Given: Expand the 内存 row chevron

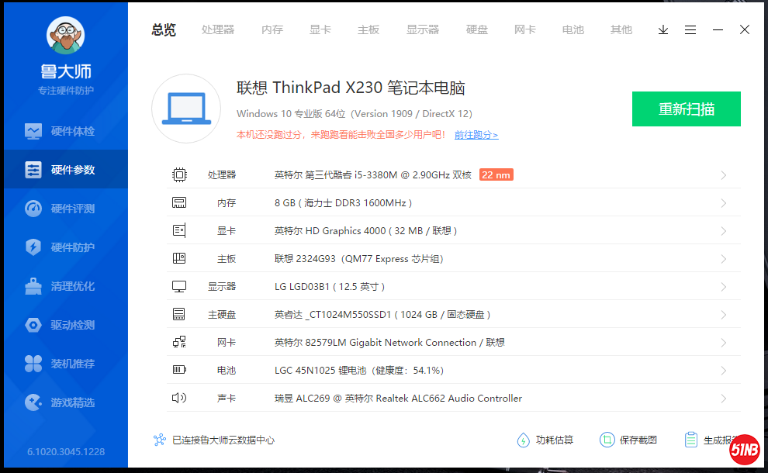Looking at the screenshot, I should pos(724,203).
